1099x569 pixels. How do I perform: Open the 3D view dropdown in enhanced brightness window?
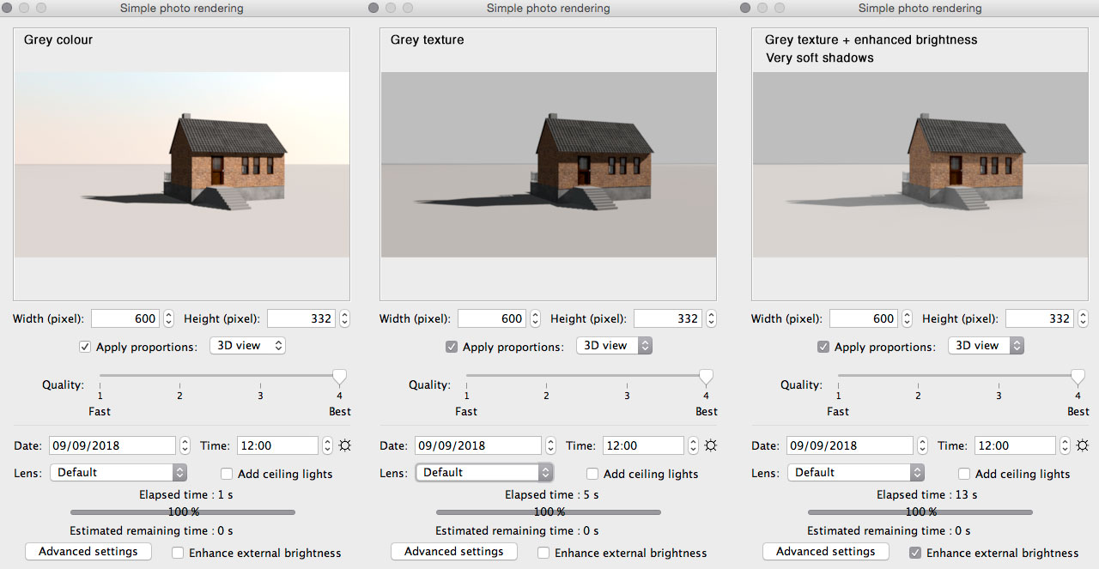pyautogui.click(x=986, y=346)
